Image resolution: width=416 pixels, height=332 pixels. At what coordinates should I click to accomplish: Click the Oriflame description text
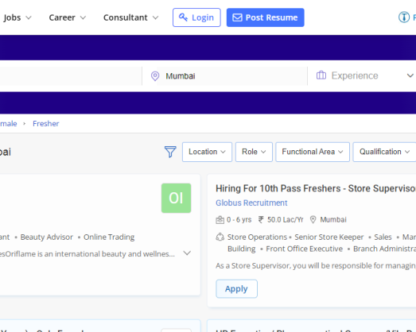pos(87,254)
